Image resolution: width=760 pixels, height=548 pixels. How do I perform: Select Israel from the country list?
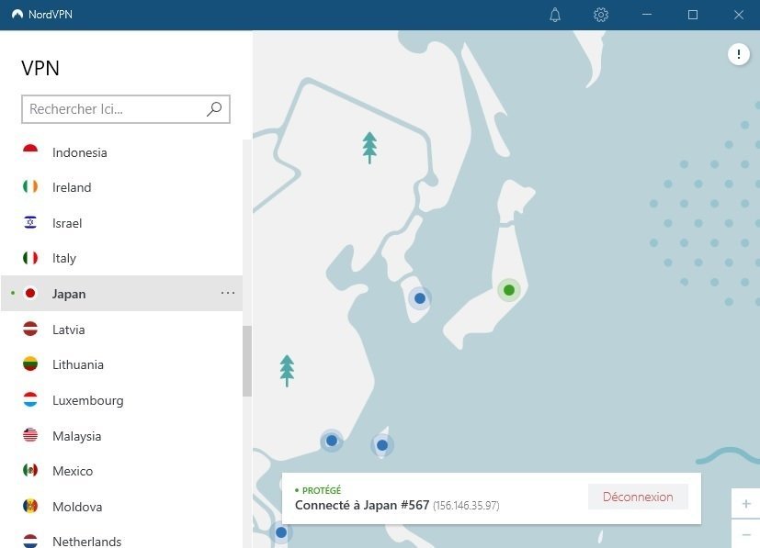point(121,223)
